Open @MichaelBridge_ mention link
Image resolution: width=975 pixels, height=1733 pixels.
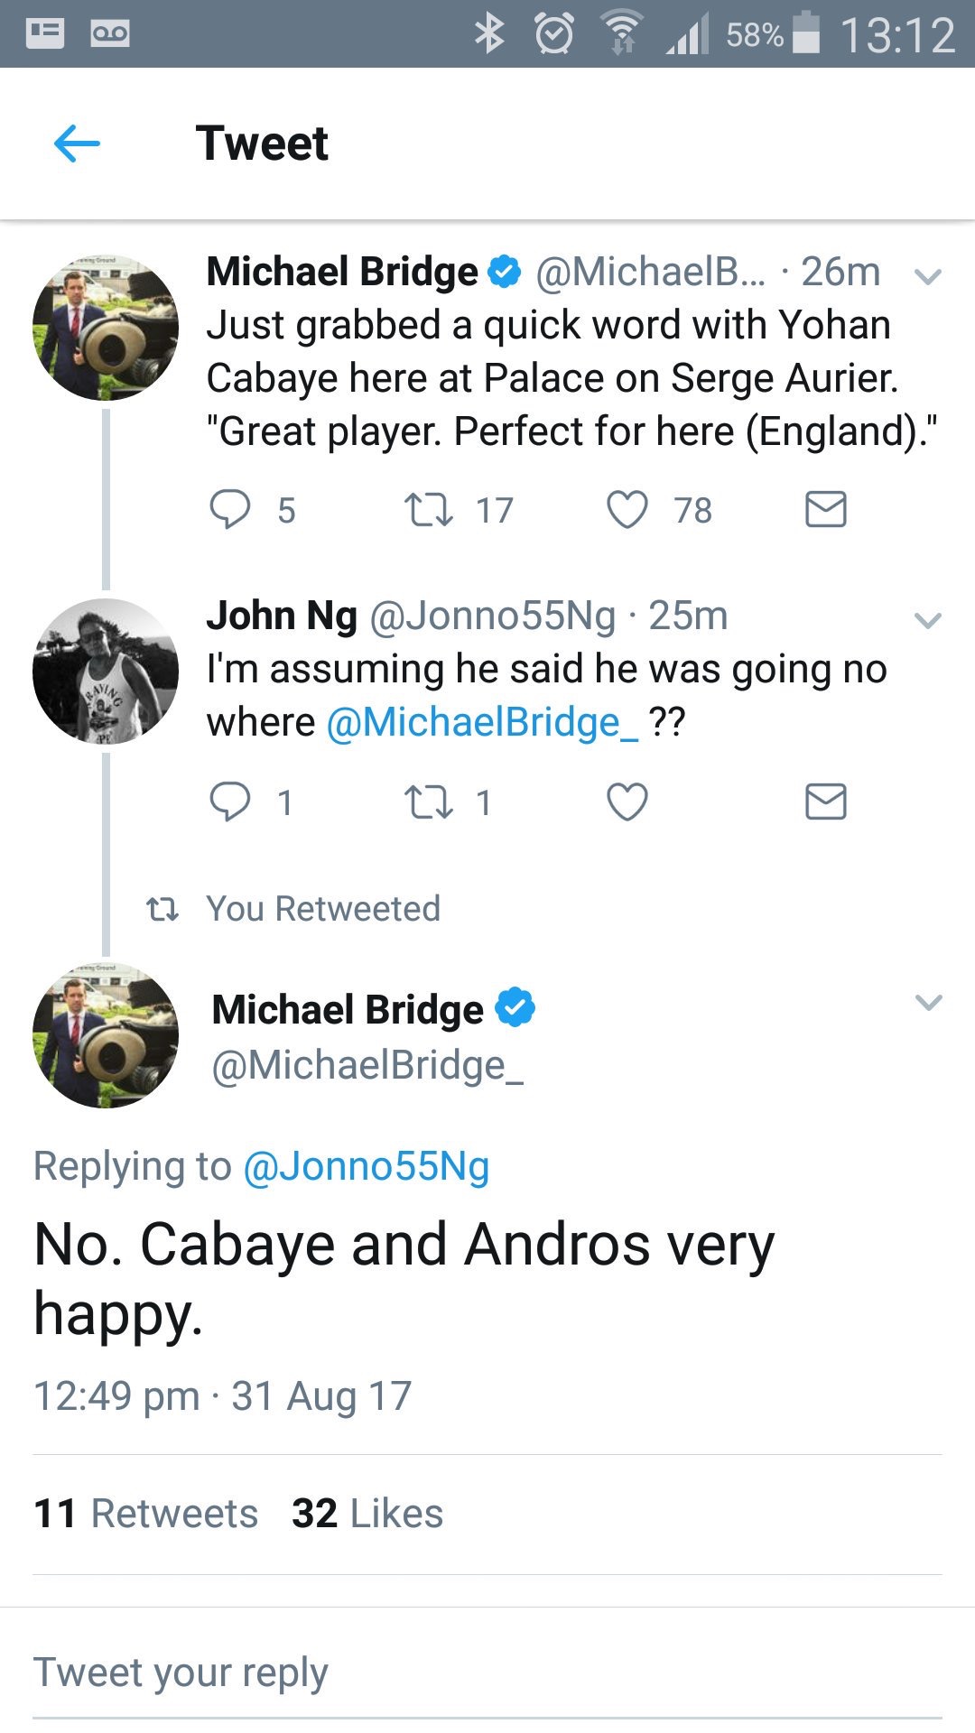pos(482,723)
